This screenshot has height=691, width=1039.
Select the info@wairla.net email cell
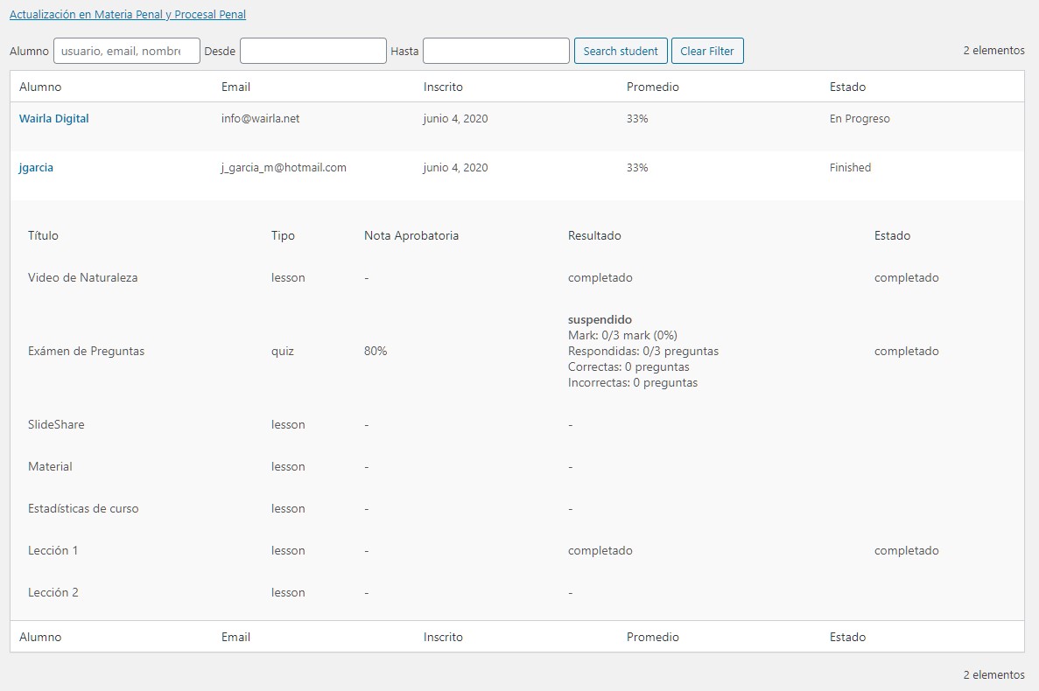tap(261, 118)
